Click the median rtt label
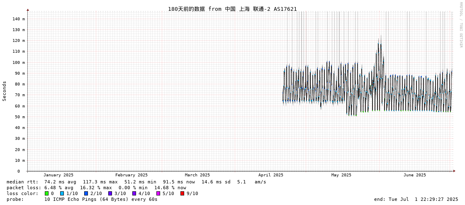 (x=22, y=182)
